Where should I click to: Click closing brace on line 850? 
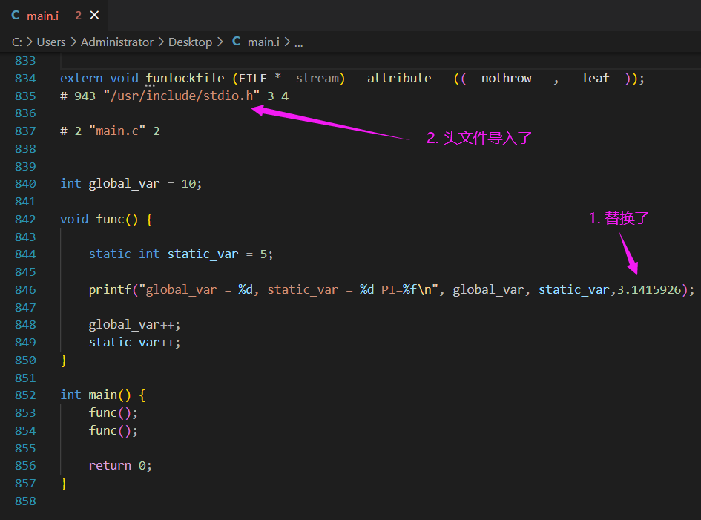coord(64,361)
